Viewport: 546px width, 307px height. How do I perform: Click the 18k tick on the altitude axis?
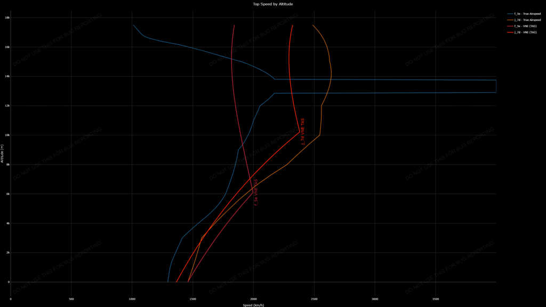click(7, 18)
